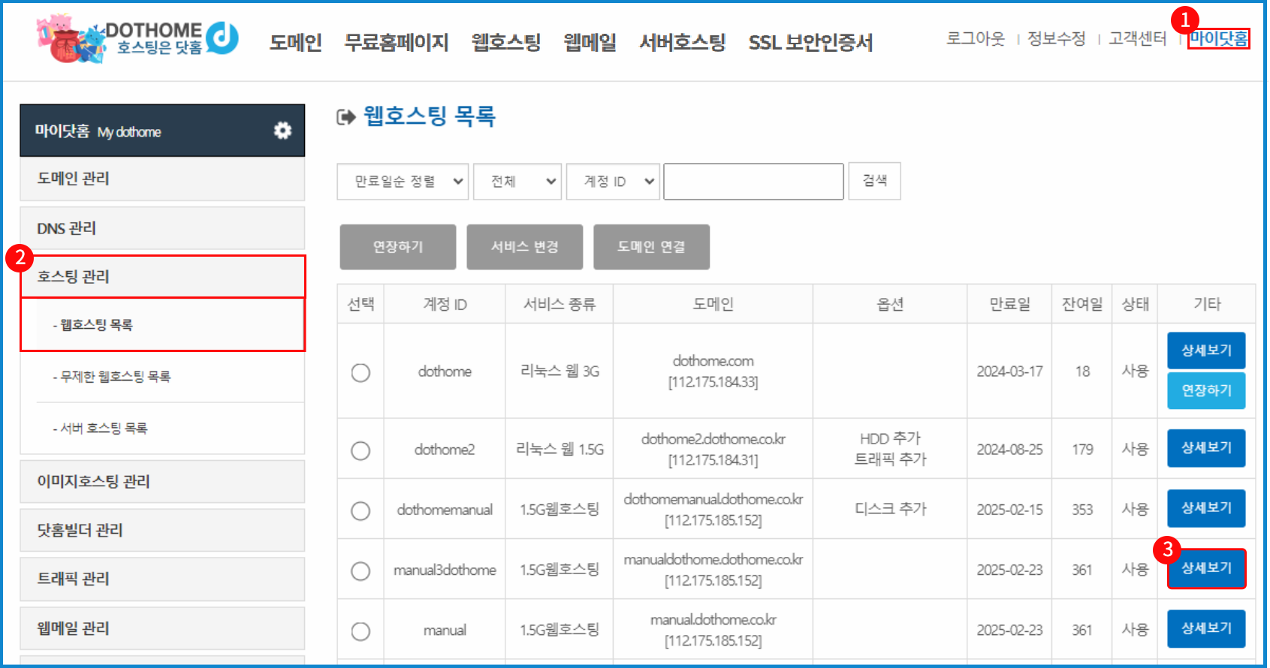Open the 계정 ID search type dropdown
The height and width of the screenshot is (668, 1270).
[613, 182]
